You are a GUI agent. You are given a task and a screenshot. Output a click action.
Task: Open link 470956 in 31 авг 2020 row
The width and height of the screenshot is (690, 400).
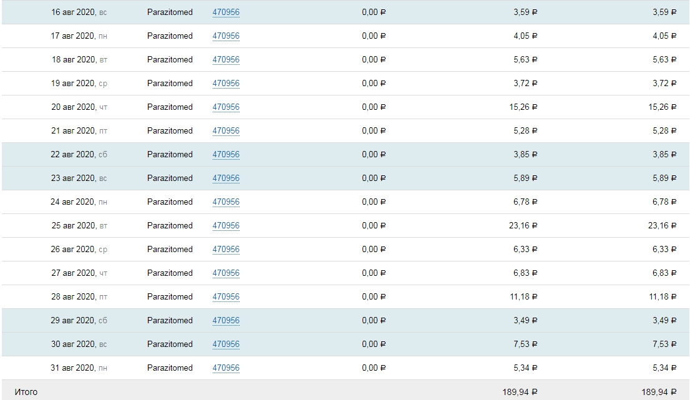click(x=226, y=368)
